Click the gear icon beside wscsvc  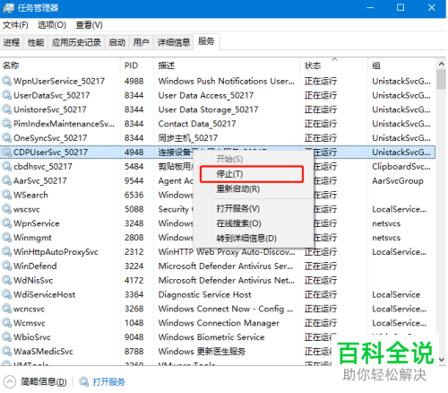6,209
